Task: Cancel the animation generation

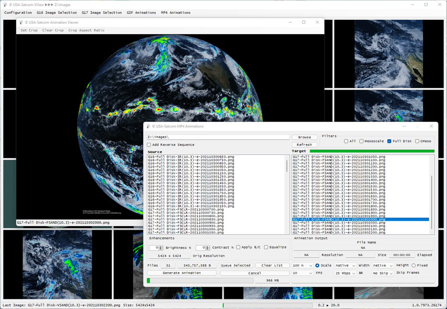Action: click(x=254, y=273)
